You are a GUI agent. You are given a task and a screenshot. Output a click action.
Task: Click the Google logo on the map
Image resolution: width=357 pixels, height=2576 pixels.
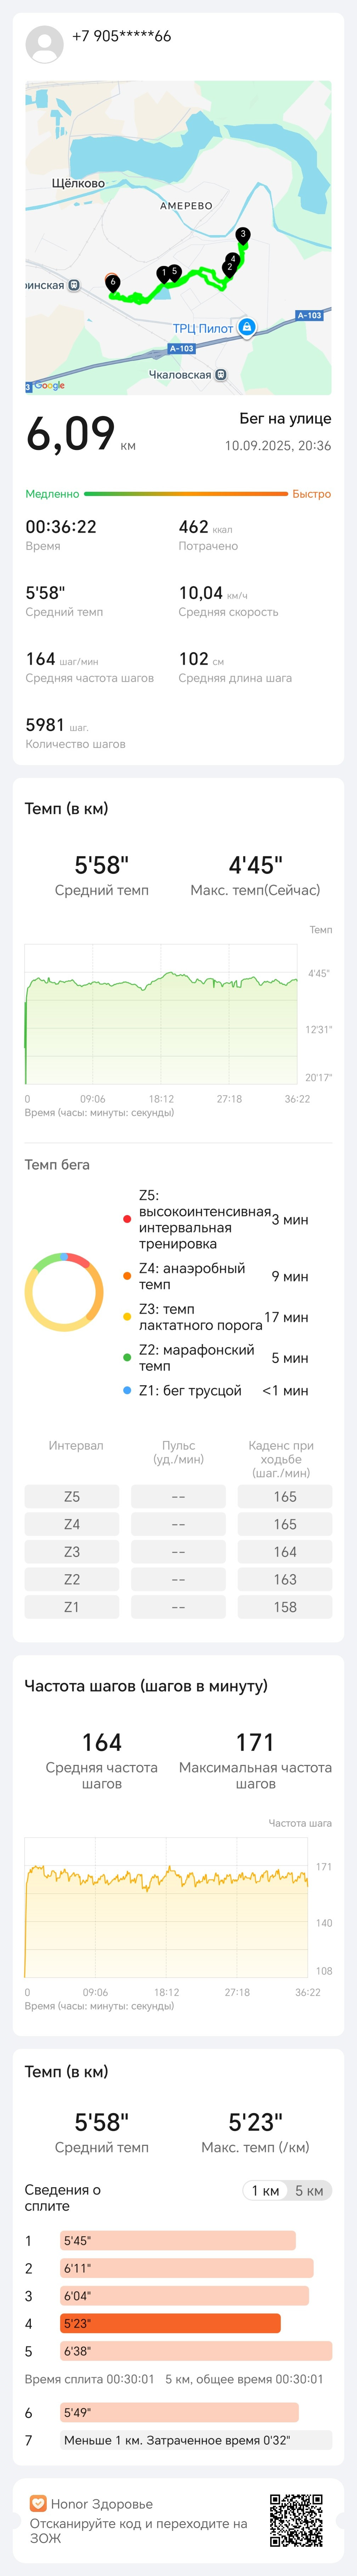coord(49,385)
